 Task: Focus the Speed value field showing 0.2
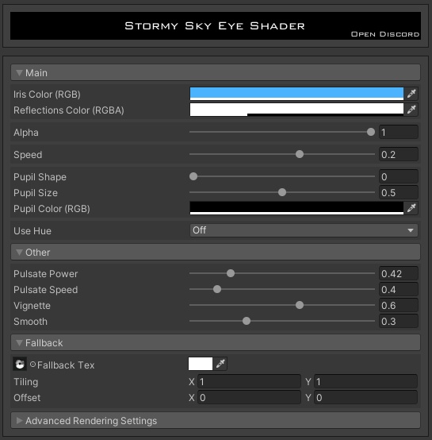click(x=399, y=154)
